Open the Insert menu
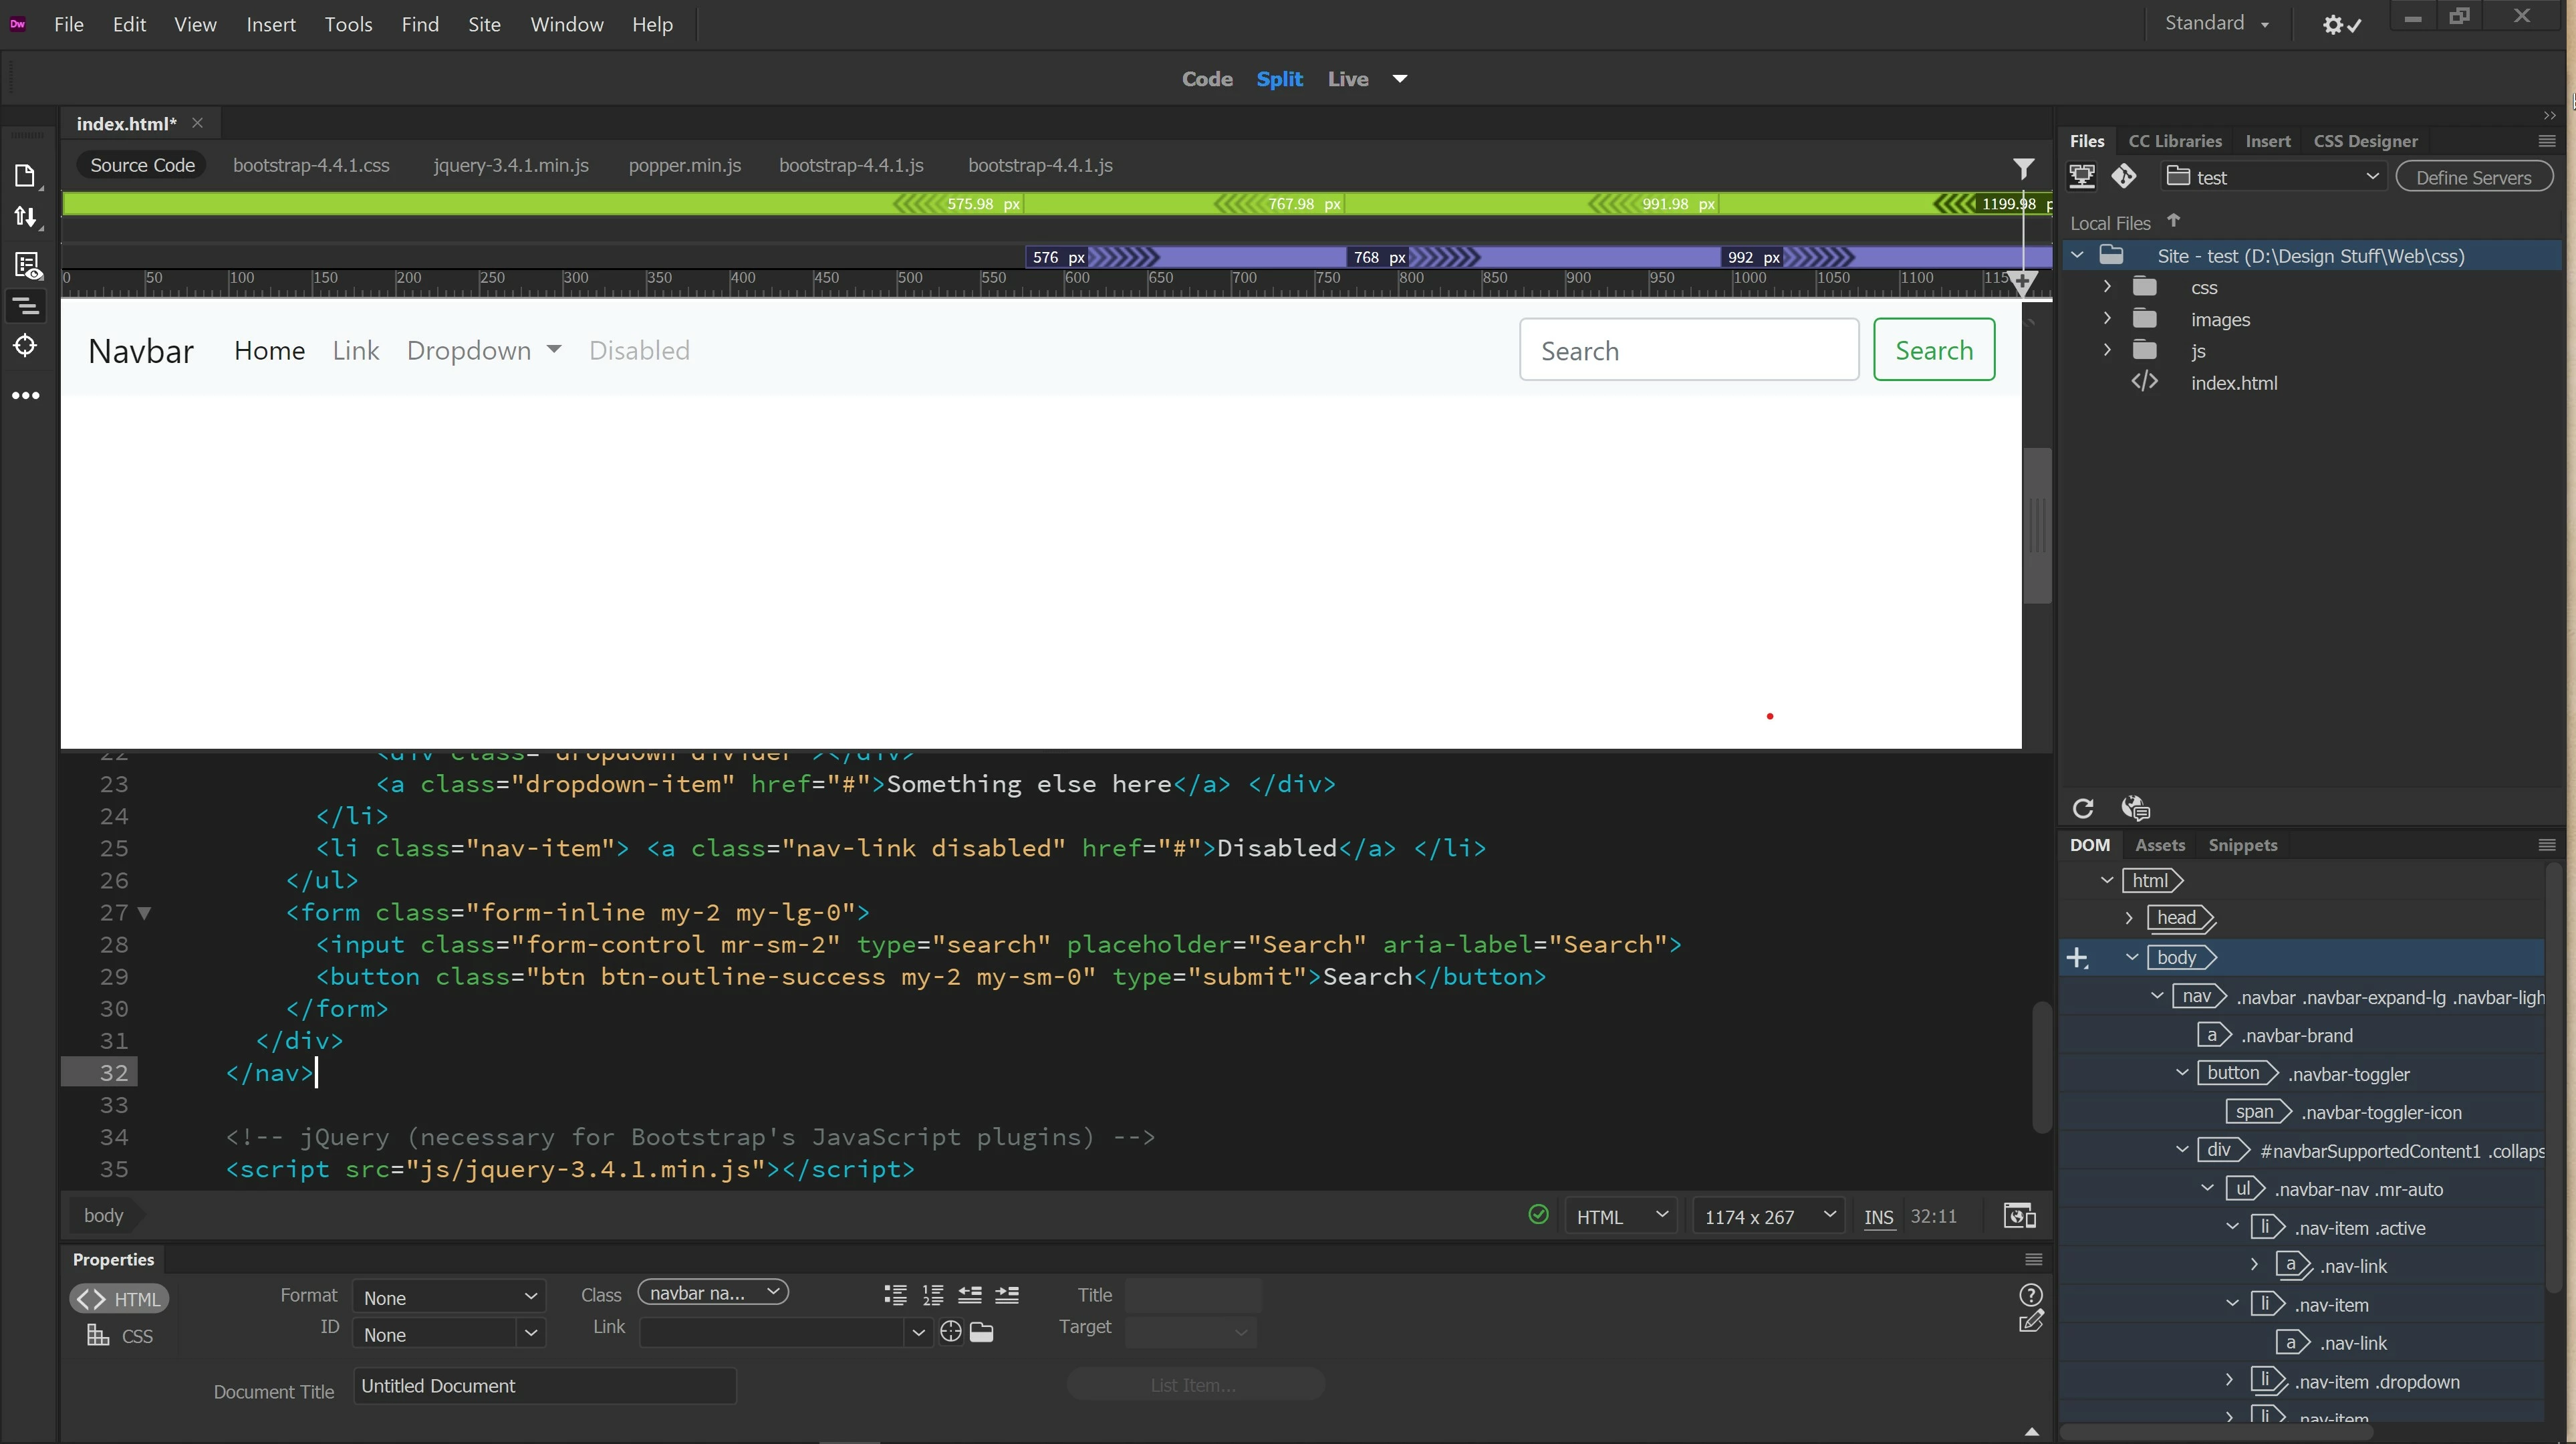The height and width of the screenshot is (1444, 2576). pyautogui.click(x=270, y=24)
